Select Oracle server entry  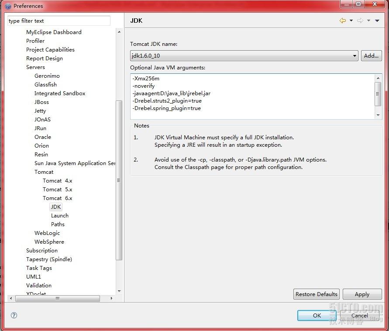43,137
